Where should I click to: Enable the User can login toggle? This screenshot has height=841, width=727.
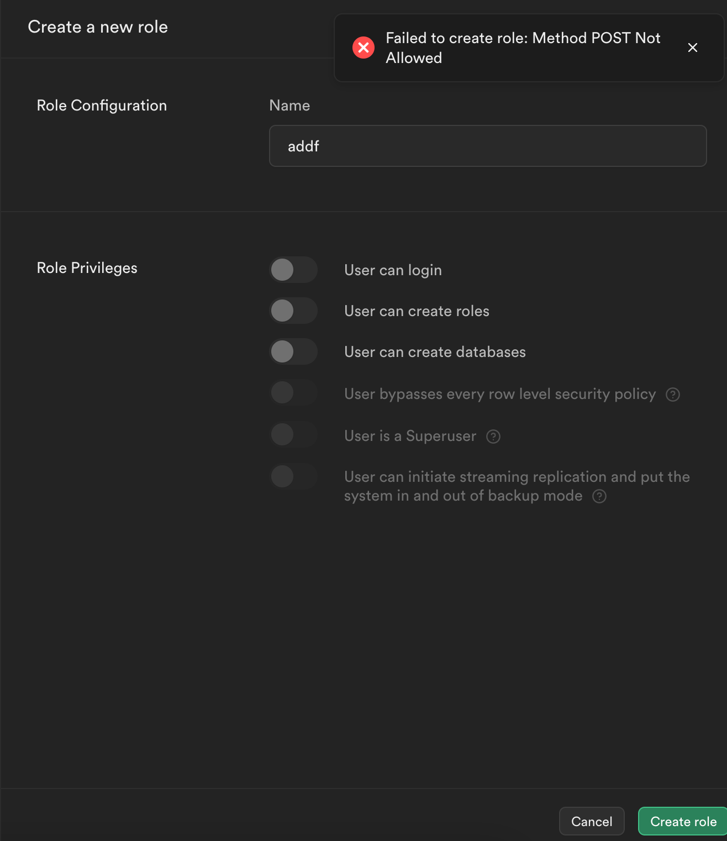click(293, 270)
